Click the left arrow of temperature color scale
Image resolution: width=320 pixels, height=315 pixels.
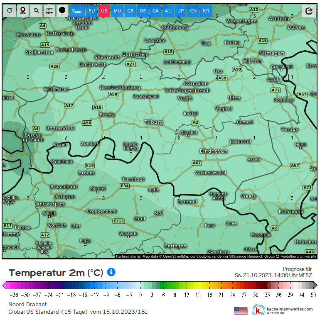[4, 285]
